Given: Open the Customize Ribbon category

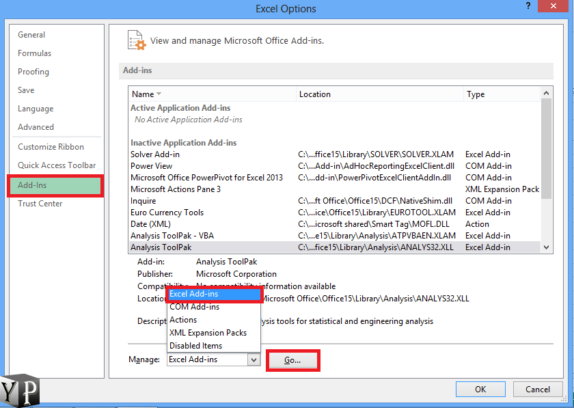Looking at the screenshot, I should [51, 147].
